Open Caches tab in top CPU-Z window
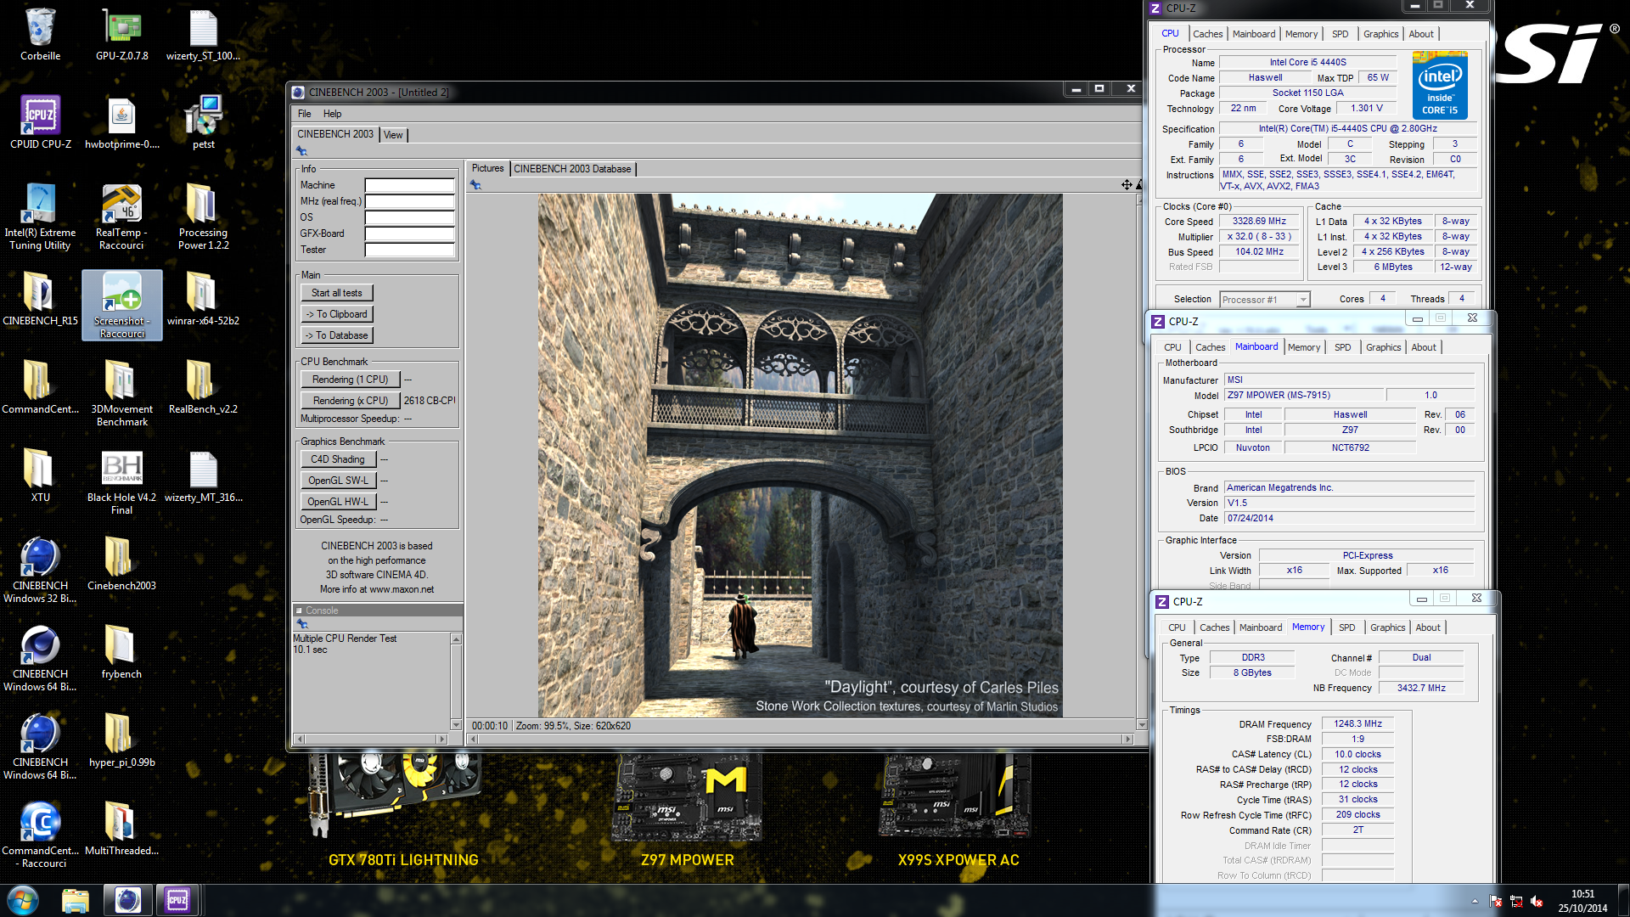Image resolution: width=1630 pixels, height=917 pixels. point(1207,34)
